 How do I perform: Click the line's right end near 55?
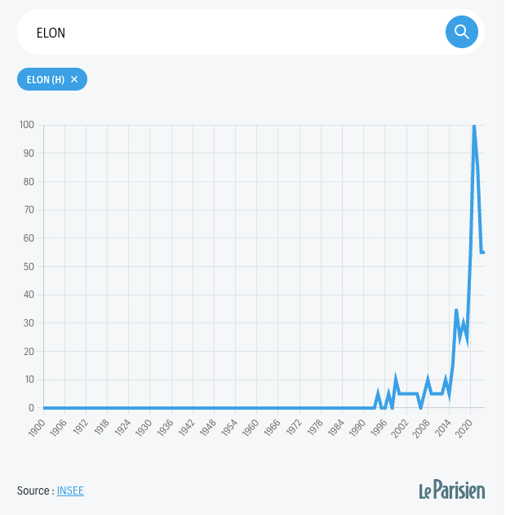coord(482,252)
